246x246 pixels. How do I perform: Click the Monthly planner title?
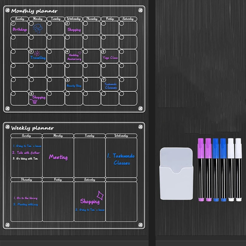coord(34,11)
